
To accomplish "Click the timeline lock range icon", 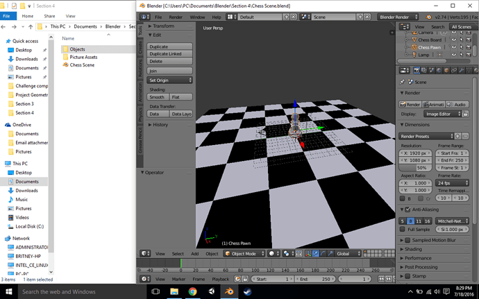I will [x=245, y=279].
